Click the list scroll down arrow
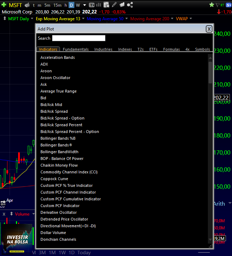The image size is (232, 256). (x=210, y=239)
